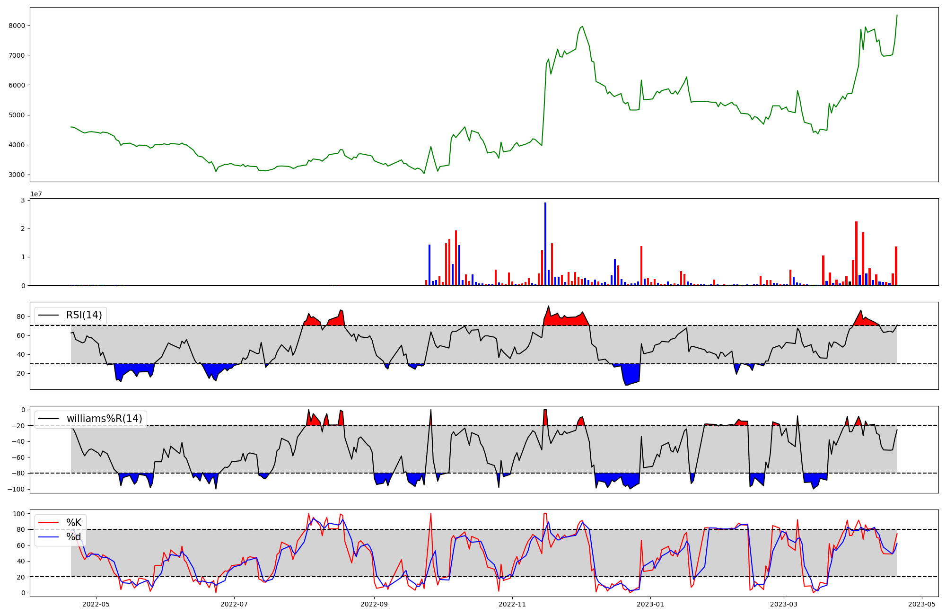Select the %K legend entry
The width and height of the screenshot is (946, 615).
point(73,523)
